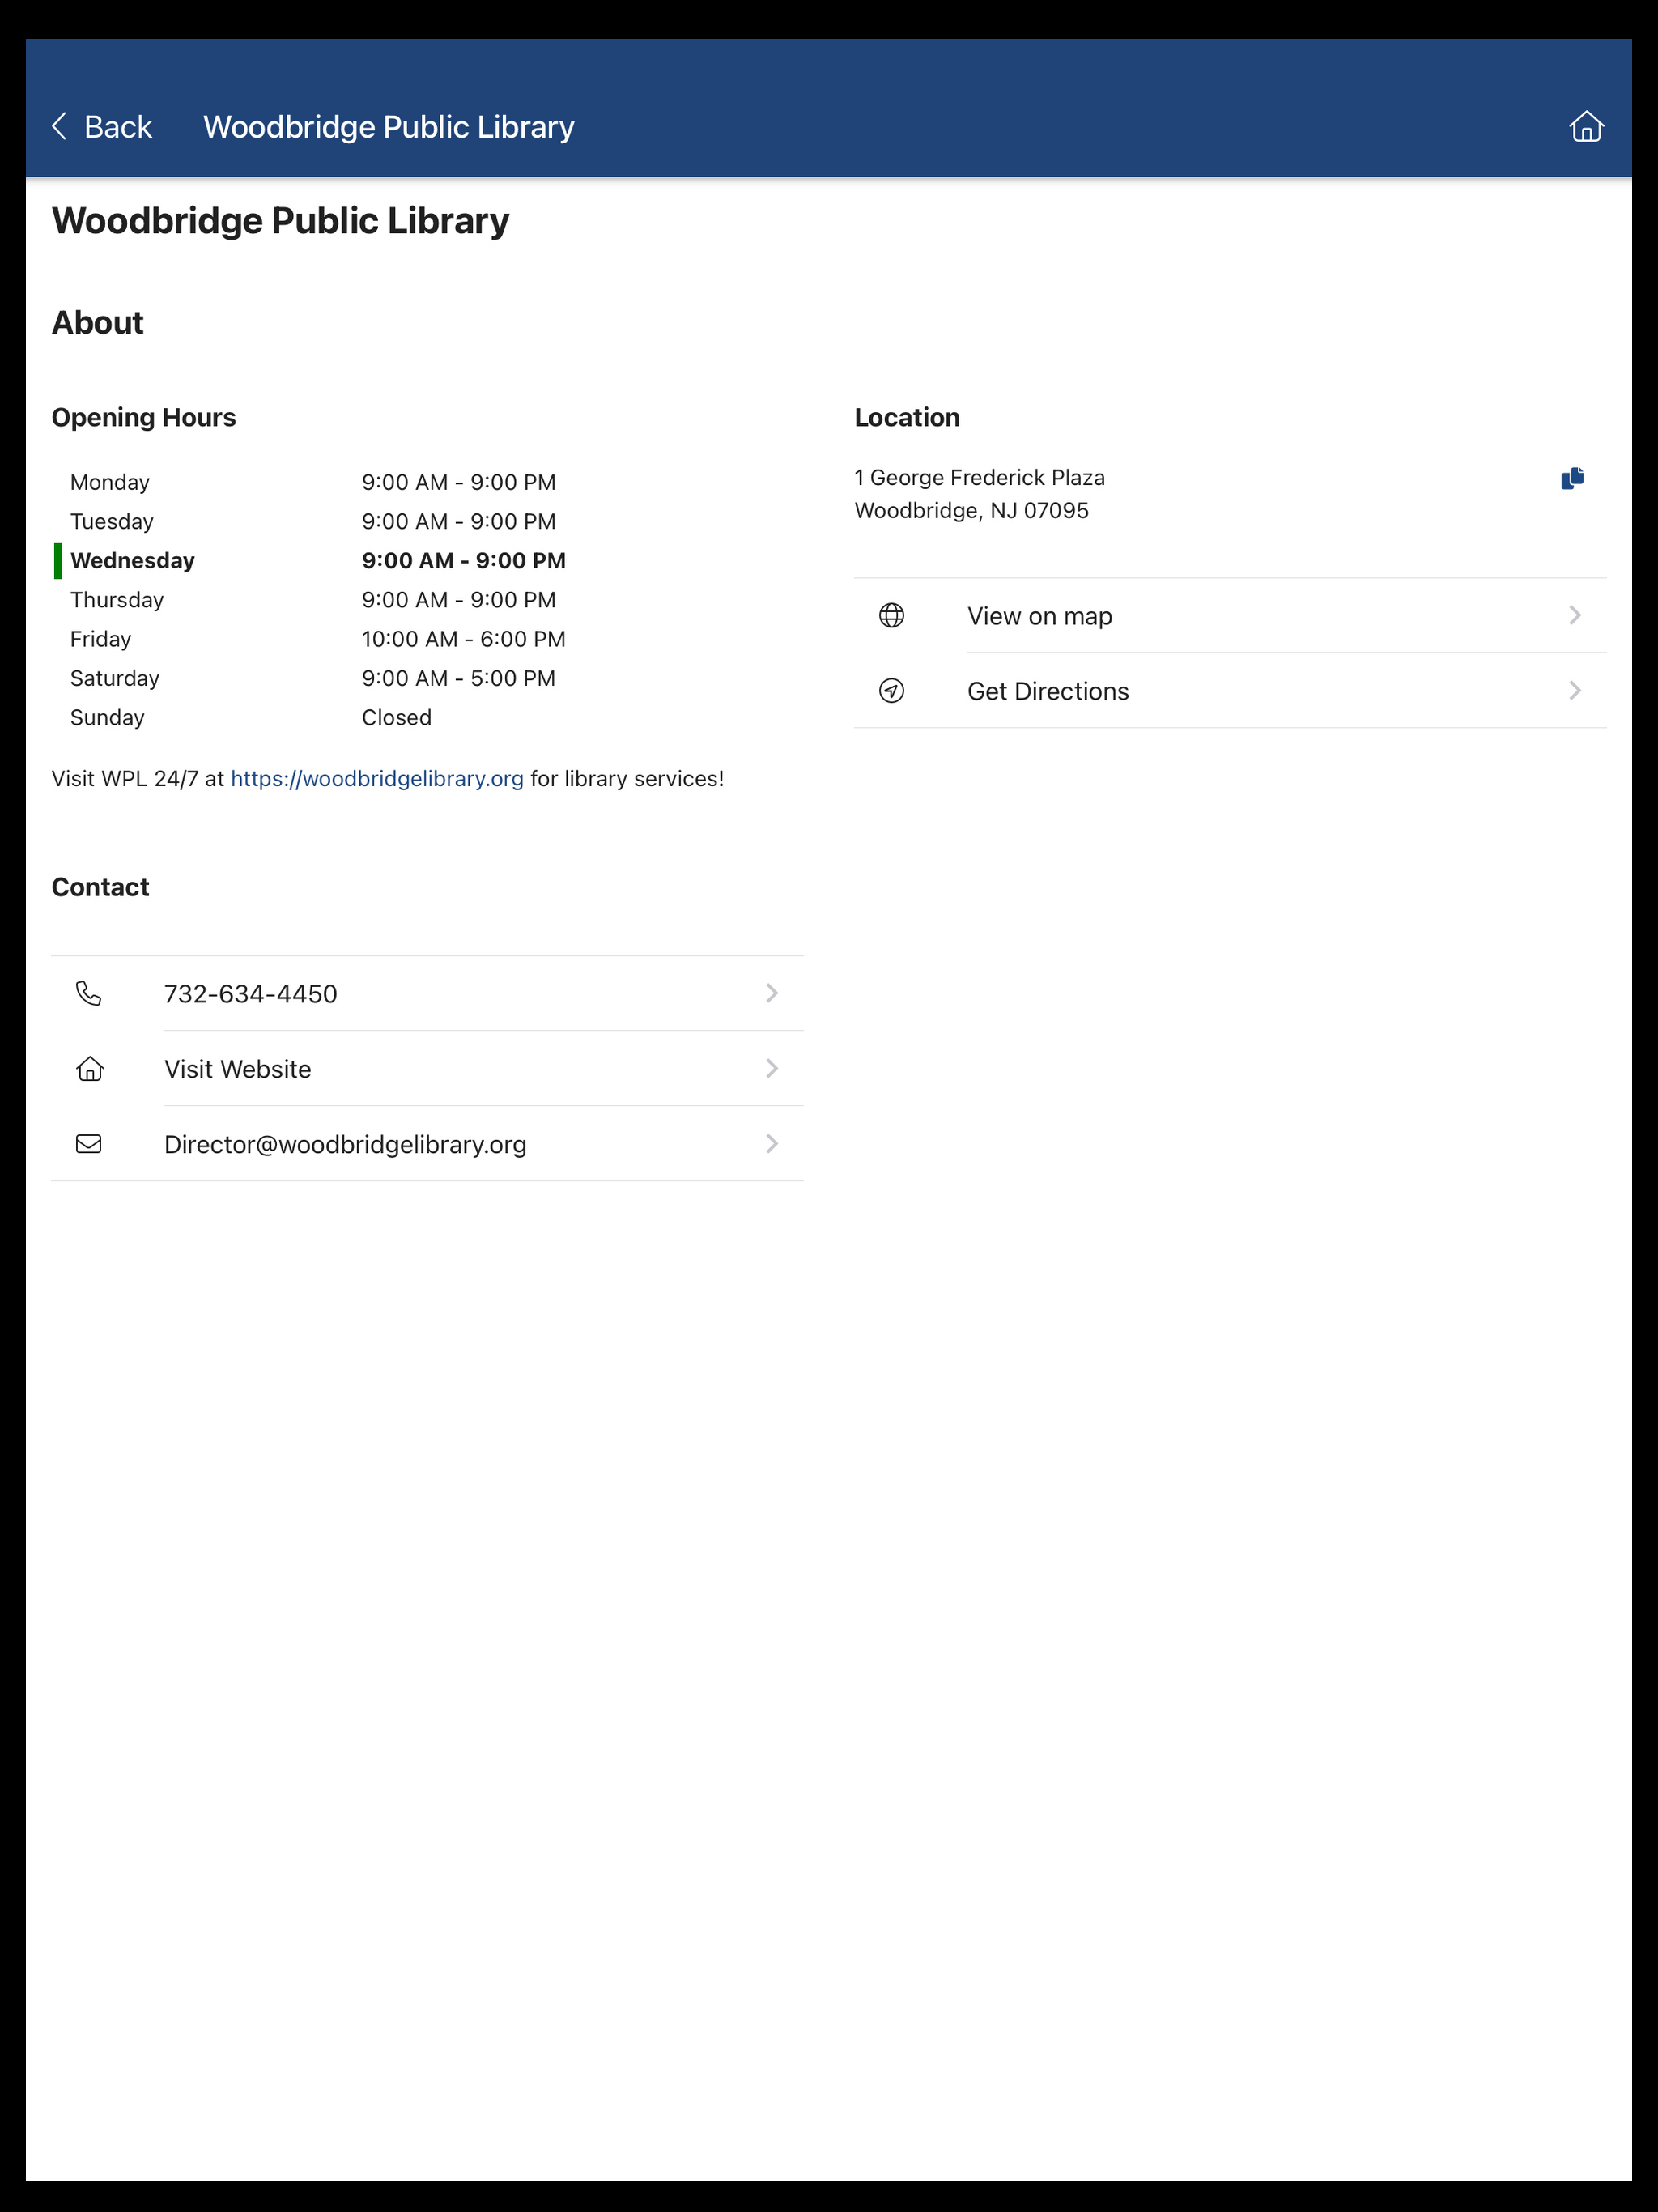Tap the Back button in header
The width and height of the screenshot is (1658, 2212).
tap(101, 127)
